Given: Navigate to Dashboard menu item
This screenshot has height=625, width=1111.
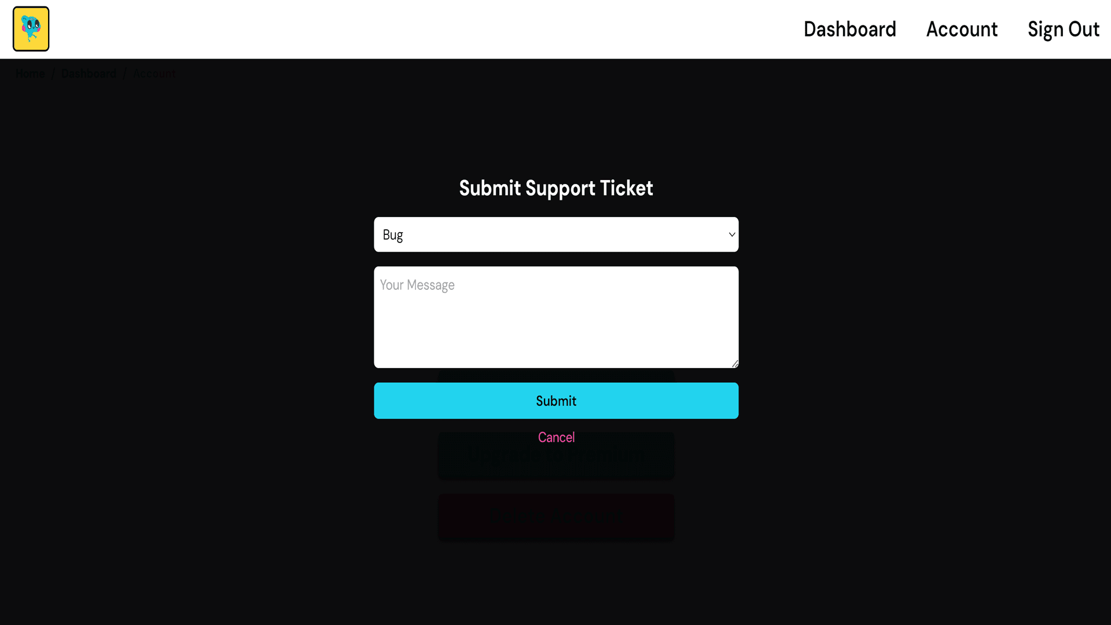Looking at the screenshot, I should (x=850, y=29).
